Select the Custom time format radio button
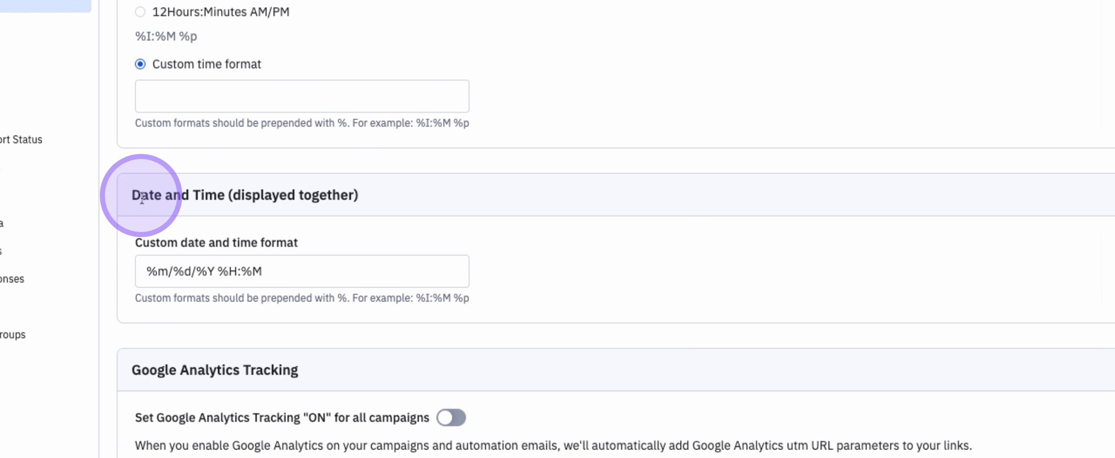 pos(140,64)
